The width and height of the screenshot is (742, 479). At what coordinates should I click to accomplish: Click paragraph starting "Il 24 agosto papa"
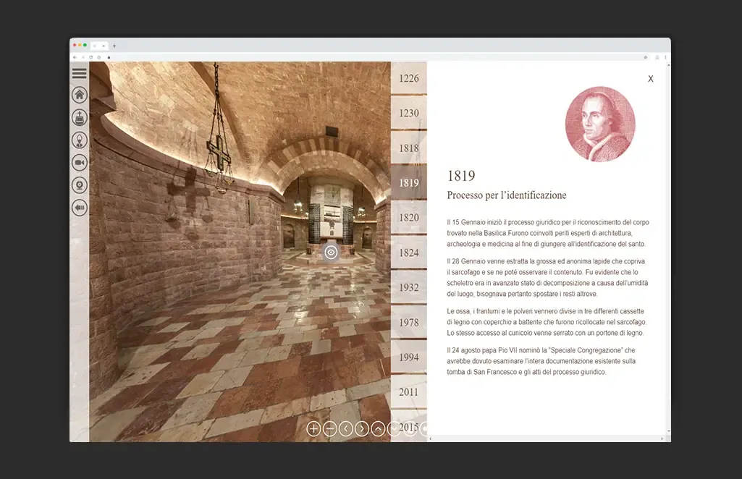tap(541, 361)
